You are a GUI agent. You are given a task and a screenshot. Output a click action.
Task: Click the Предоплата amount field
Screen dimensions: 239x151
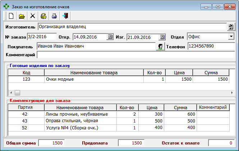pyautogui.click(x=131, y=143)
